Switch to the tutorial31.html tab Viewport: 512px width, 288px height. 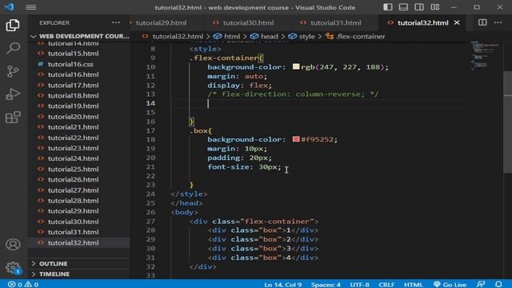tap(335, 23)
